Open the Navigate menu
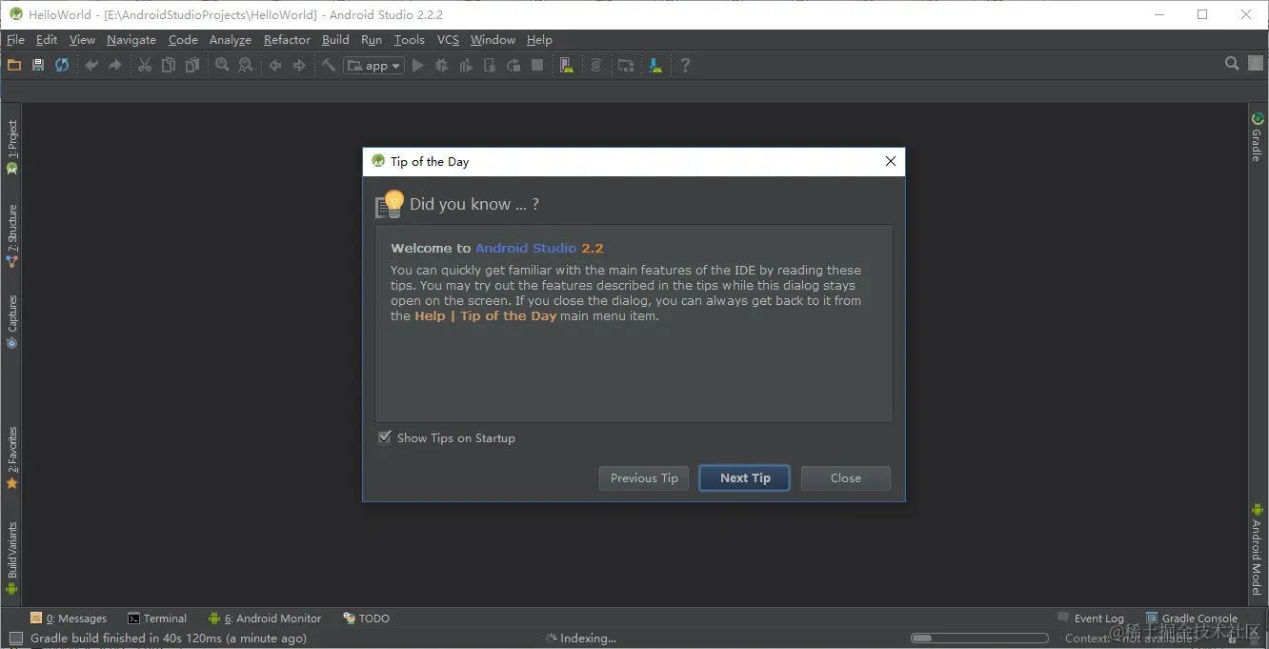 click(131, 40)
